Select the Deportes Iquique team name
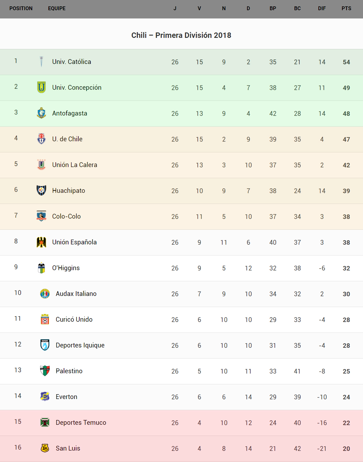The image size is (363, 462). point(80,345)
